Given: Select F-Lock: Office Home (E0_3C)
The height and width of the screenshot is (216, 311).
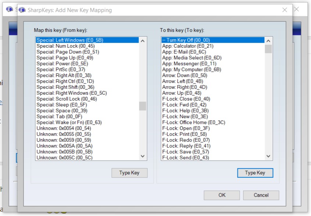Looking at the screenshot, I should point(213,122).
